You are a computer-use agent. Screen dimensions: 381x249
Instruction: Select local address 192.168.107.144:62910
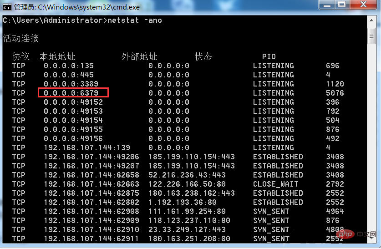(x=91, y=229)
